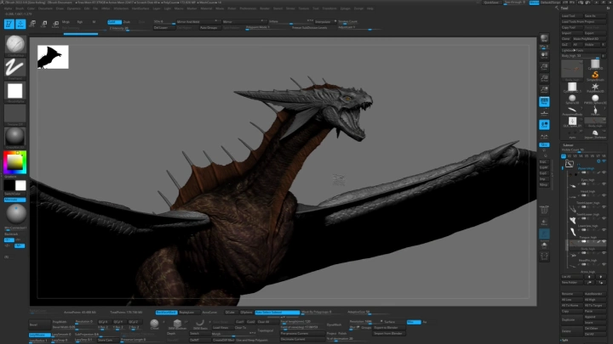
Task: Select the SimpleBrush tool thumbnail
Action: [595, 76]
